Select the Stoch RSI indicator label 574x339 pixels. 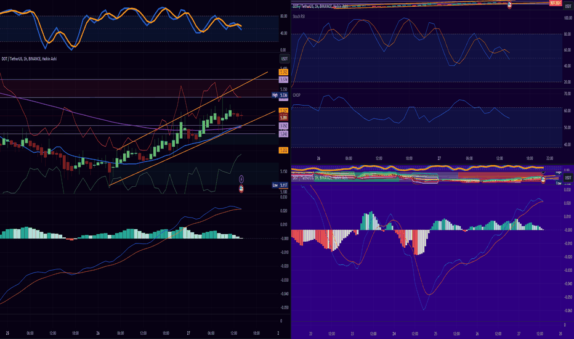299,17
